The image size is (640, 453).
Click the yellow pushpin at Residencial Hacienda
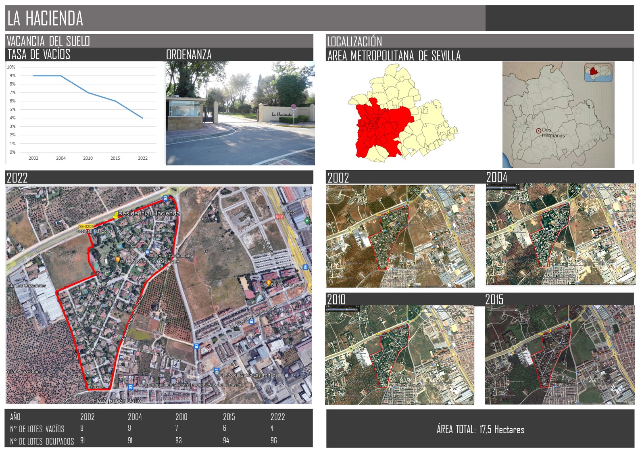(x=116, y=215)
